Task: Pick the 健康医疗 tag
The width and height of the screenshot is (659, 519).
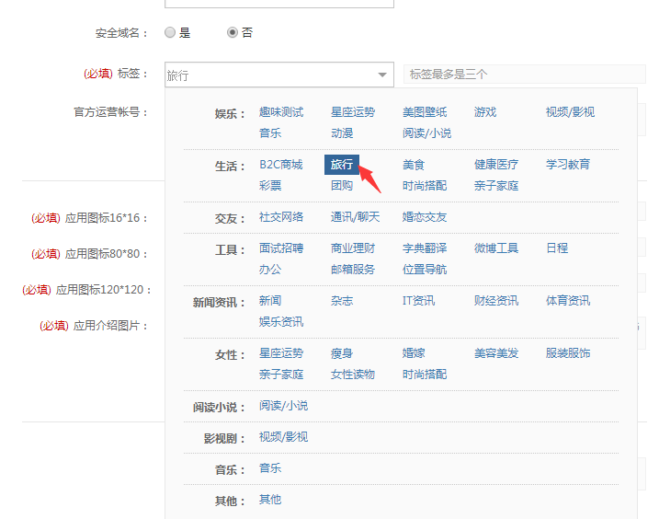Action: coord(496,165)
